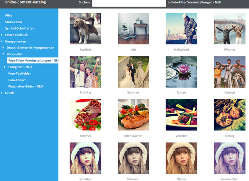Select the Alles category

pos(8,15)
